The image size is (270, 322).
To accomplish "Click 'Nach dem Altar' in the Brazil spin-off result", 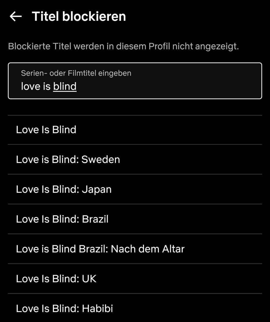I will tap(147, 249).
